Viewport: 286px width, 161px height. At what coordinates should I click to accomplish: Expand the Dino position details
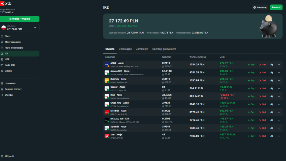tap(279, 96)
